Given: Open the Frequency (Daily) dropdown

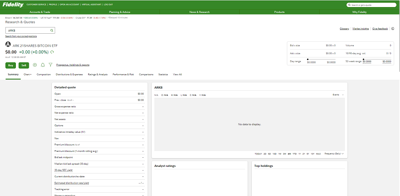Looking at the screenshot, I should click(334, 154).
